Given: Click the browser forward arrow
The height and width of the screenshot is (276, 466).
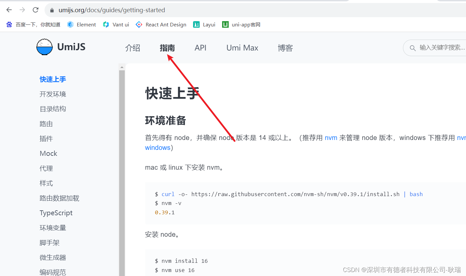Looking at the screenshot, I should click(22, 10).
